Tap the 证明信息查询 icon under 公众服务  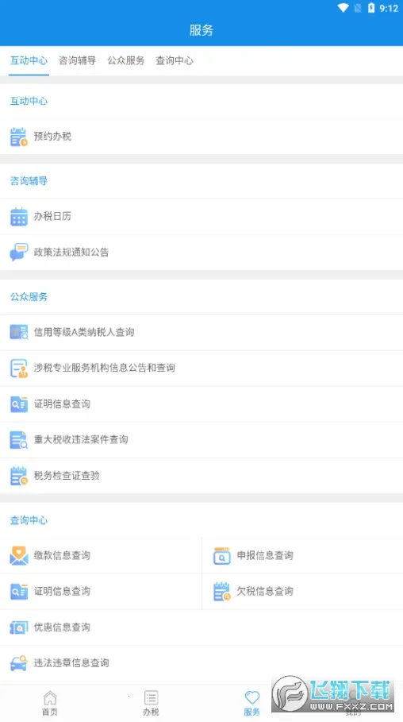click(x=19, y=403)
